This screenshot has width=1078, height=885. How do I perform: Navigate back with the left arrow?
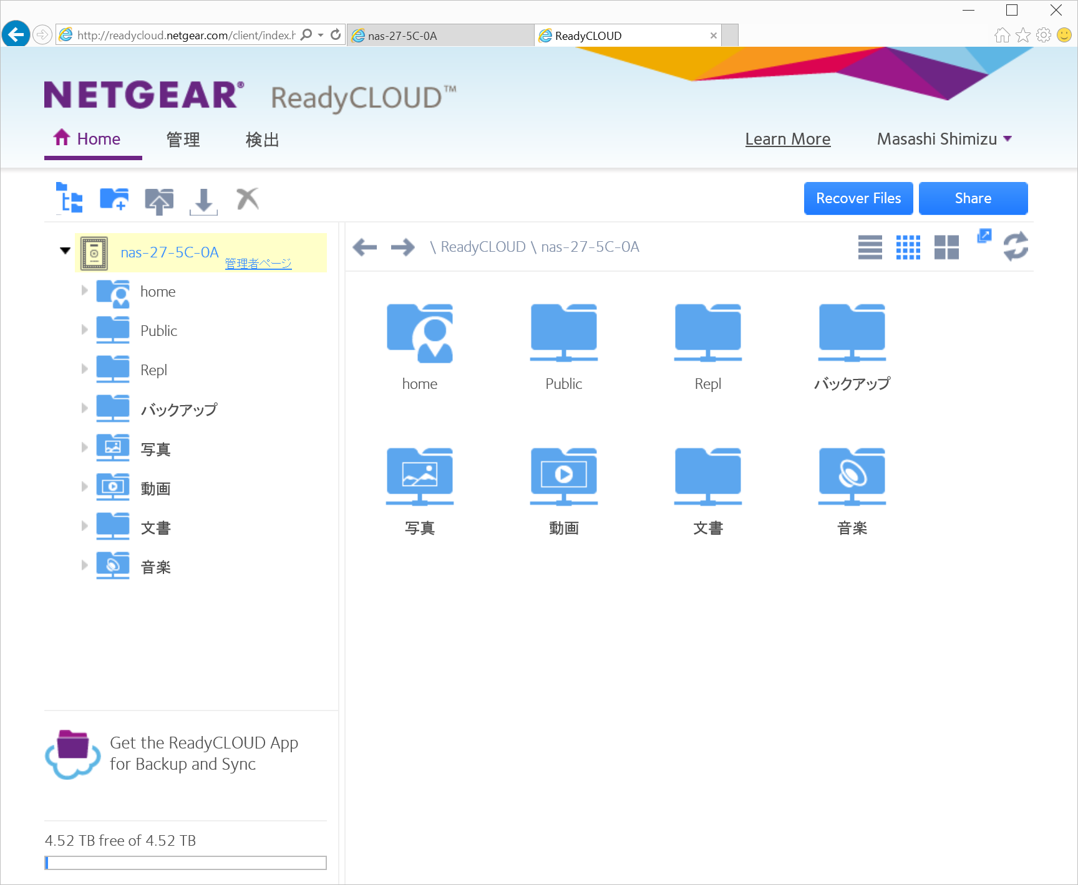[365, 247]
